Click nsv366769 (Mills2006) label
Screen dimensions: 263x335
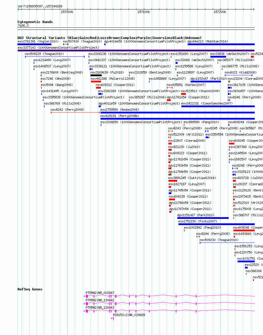[63, 103]
